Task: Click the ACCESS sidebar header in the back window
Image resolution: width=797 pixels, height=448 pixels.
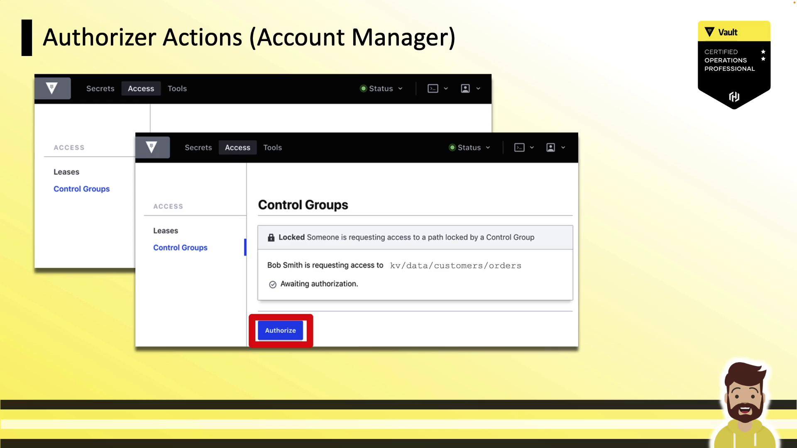Action: pyautogui.click(x=69, y=148)
